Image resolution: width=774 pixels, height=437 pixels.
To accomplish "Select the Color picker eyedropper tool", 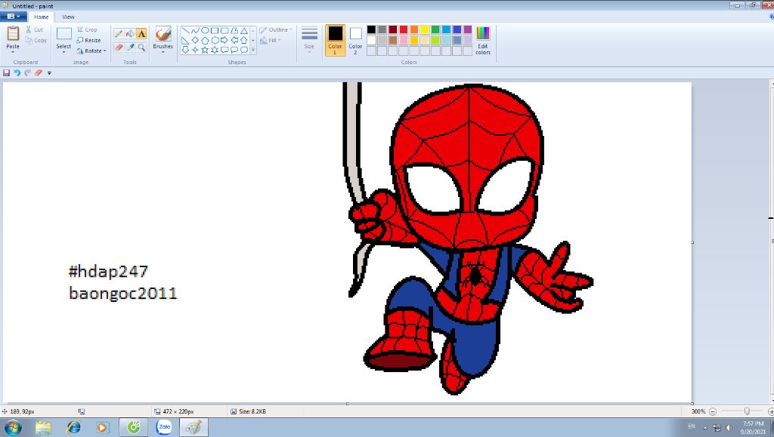I will [130, 48].
